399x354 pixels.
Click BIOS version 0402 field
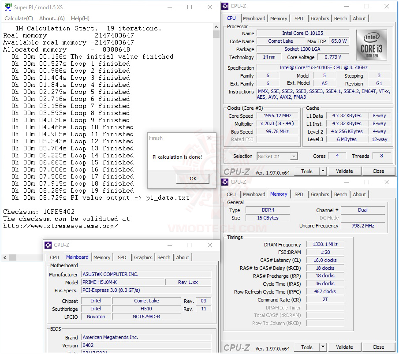tap(146, 345)
